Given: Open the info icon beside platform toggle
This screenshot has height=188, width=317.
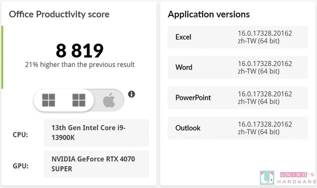Looking at the screenshot, I should point(131,94).
